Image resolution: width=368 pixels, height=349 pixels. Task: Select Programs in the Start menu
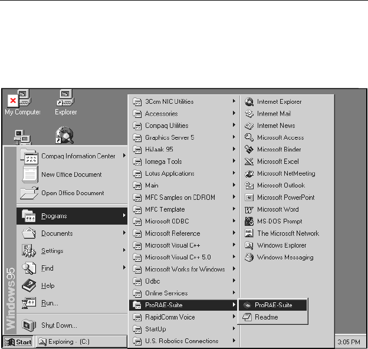click(x=72, y=216)
